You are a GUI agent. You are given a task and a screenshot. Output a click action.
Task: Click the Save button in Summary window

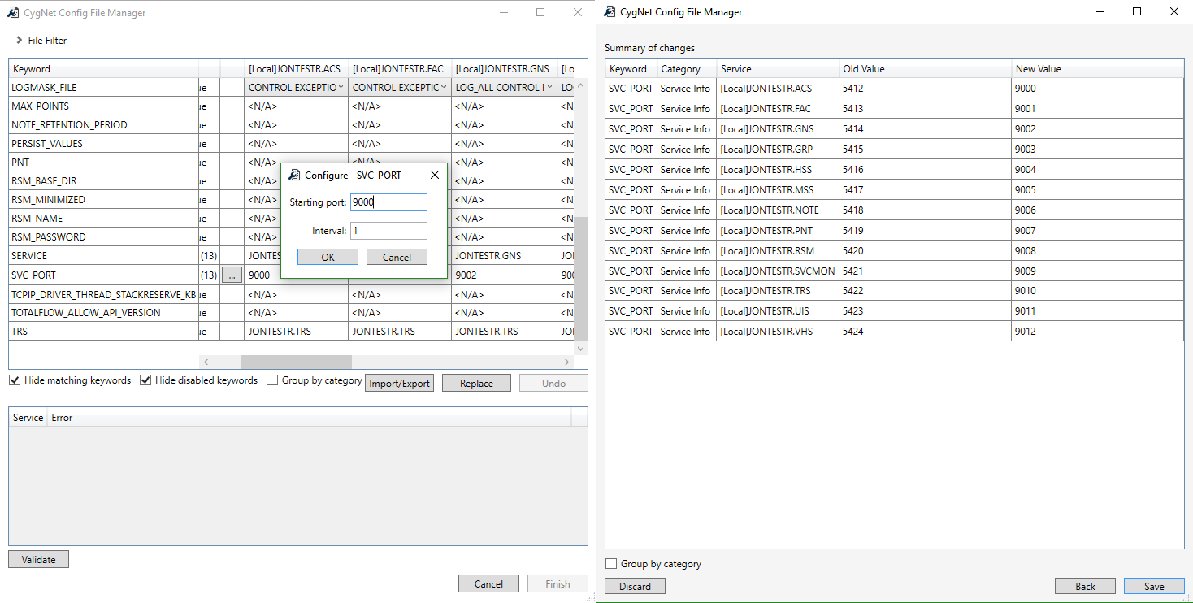[1154, 586]
